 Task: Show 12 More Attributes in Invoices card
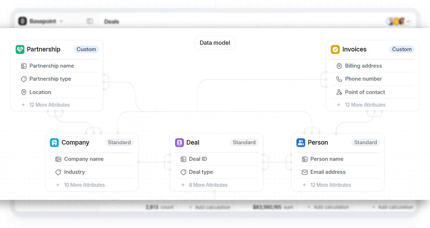click(x=361, y=105)
